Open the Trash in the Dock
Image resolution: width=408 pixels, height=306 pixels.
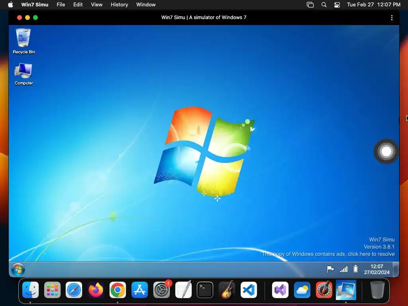[377, 290]
